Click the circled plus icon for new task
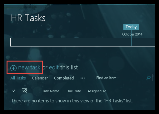Screen dimensions: 159x114 tap(13, 68)
